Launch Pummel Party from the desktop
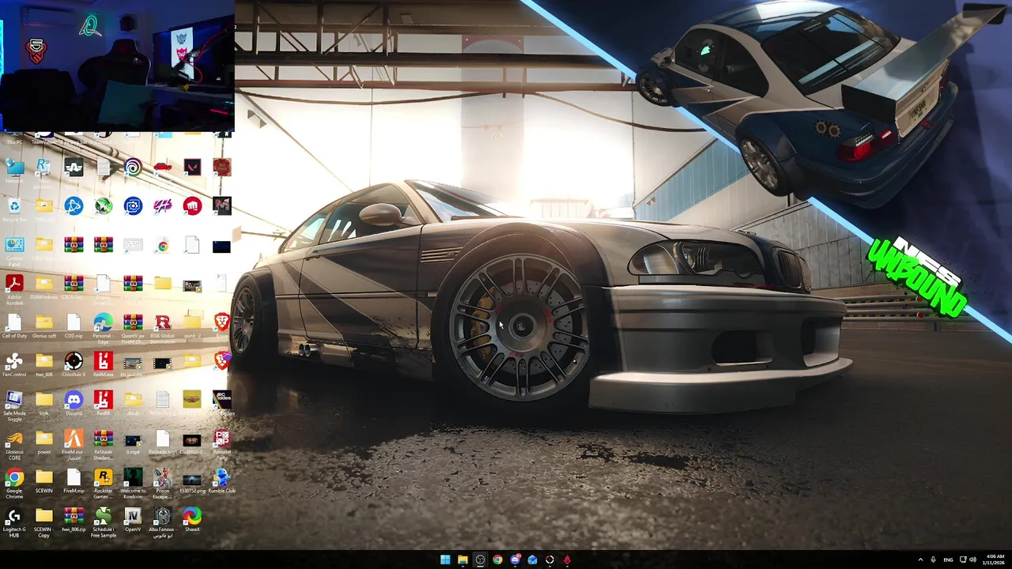Viewport: 1012px width, 569px height. [221, 444]
